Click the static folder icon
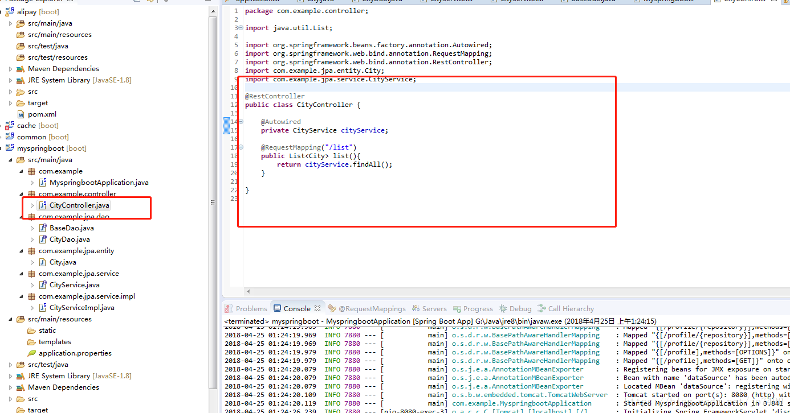Viewport: 790px width, 413px height. (32, 330)
